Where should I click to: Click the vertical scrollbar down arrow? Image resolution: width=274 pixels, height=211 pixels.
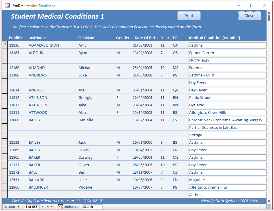tap(269, 201)
